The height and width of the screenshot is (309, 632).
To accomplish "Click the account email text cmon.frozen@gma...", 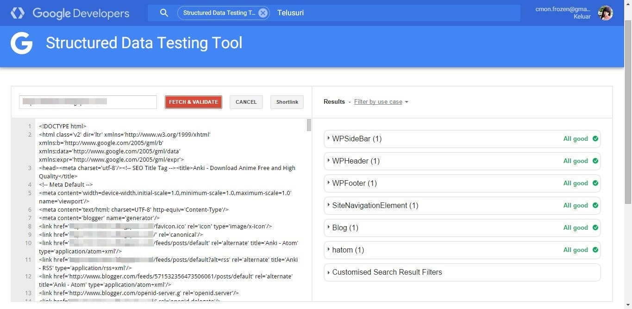I will [563, 9].
